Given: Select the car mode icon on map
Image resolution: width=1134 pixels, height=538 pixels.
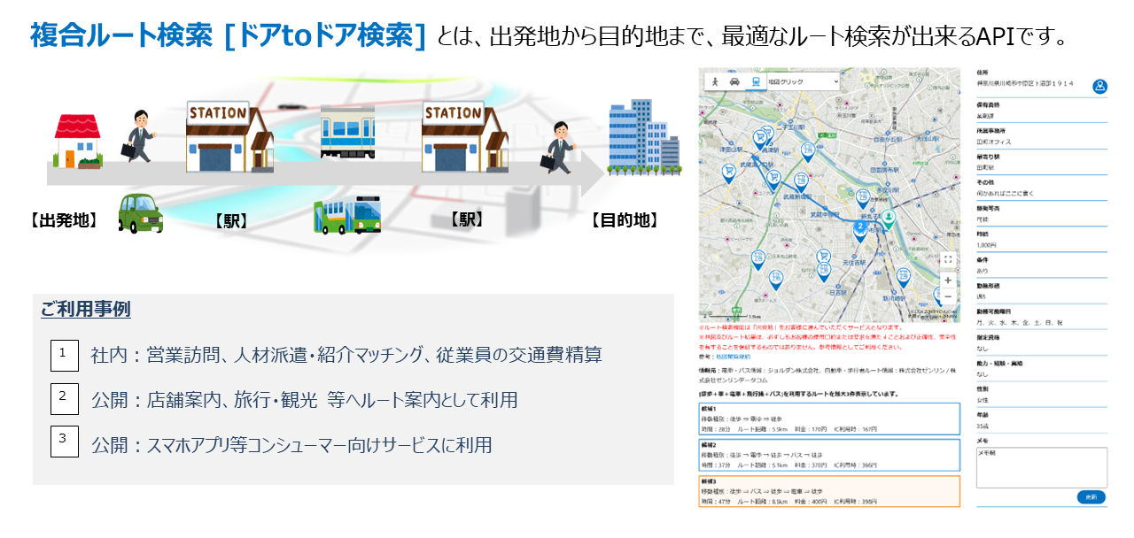Looking at the screenshot, I should (x=734, y=81).
